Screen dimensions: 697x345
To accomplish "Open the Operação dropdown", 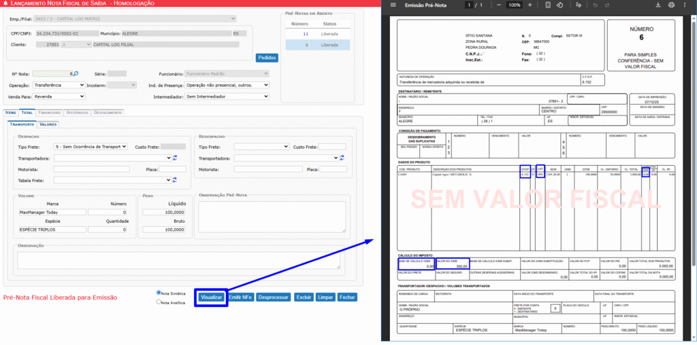I will tap(59, 86).
